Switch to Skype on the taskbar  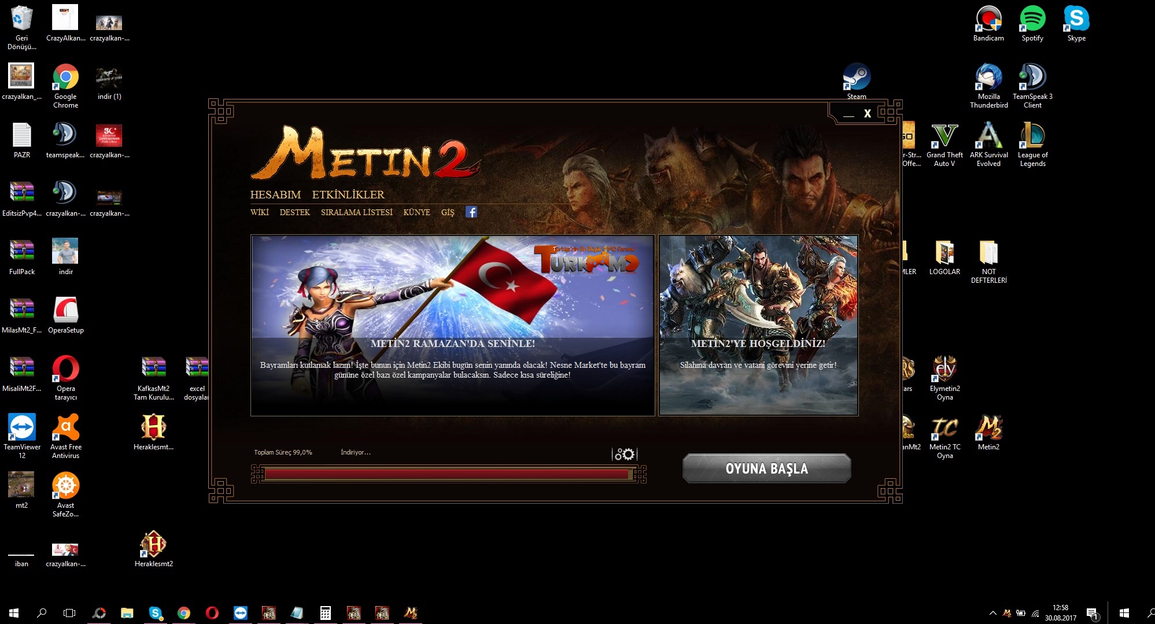pos(155,613)
